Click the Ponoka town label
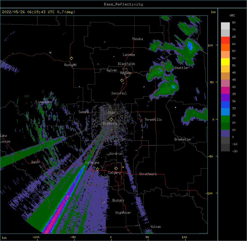 coord(138,39)
